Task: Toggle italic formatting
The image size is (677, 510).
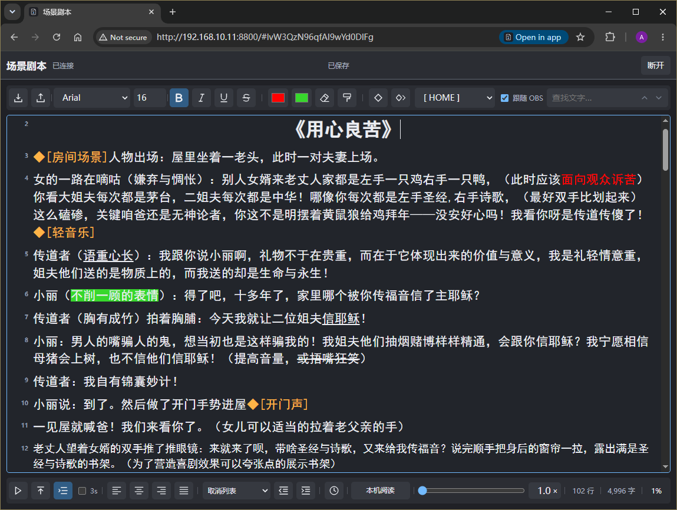Action: 201,98
